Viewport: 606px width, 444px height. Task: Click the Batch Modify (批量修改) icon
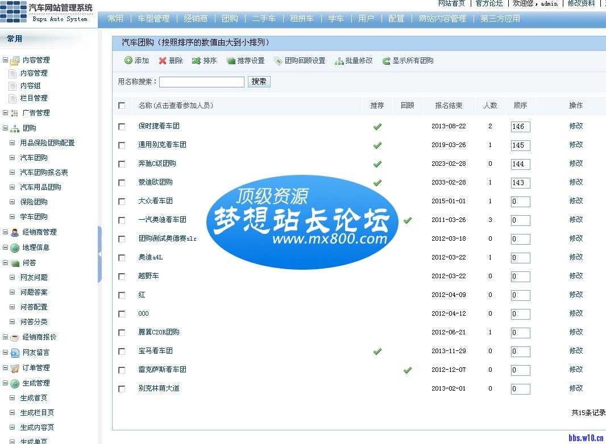click(x=339, y=61)
